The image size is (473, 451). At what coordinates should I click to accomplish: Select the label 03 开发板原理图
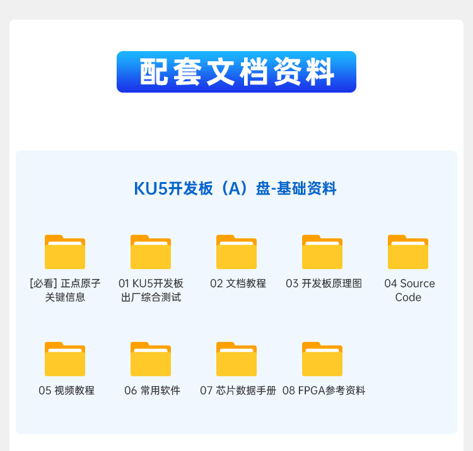coord(324,283)
